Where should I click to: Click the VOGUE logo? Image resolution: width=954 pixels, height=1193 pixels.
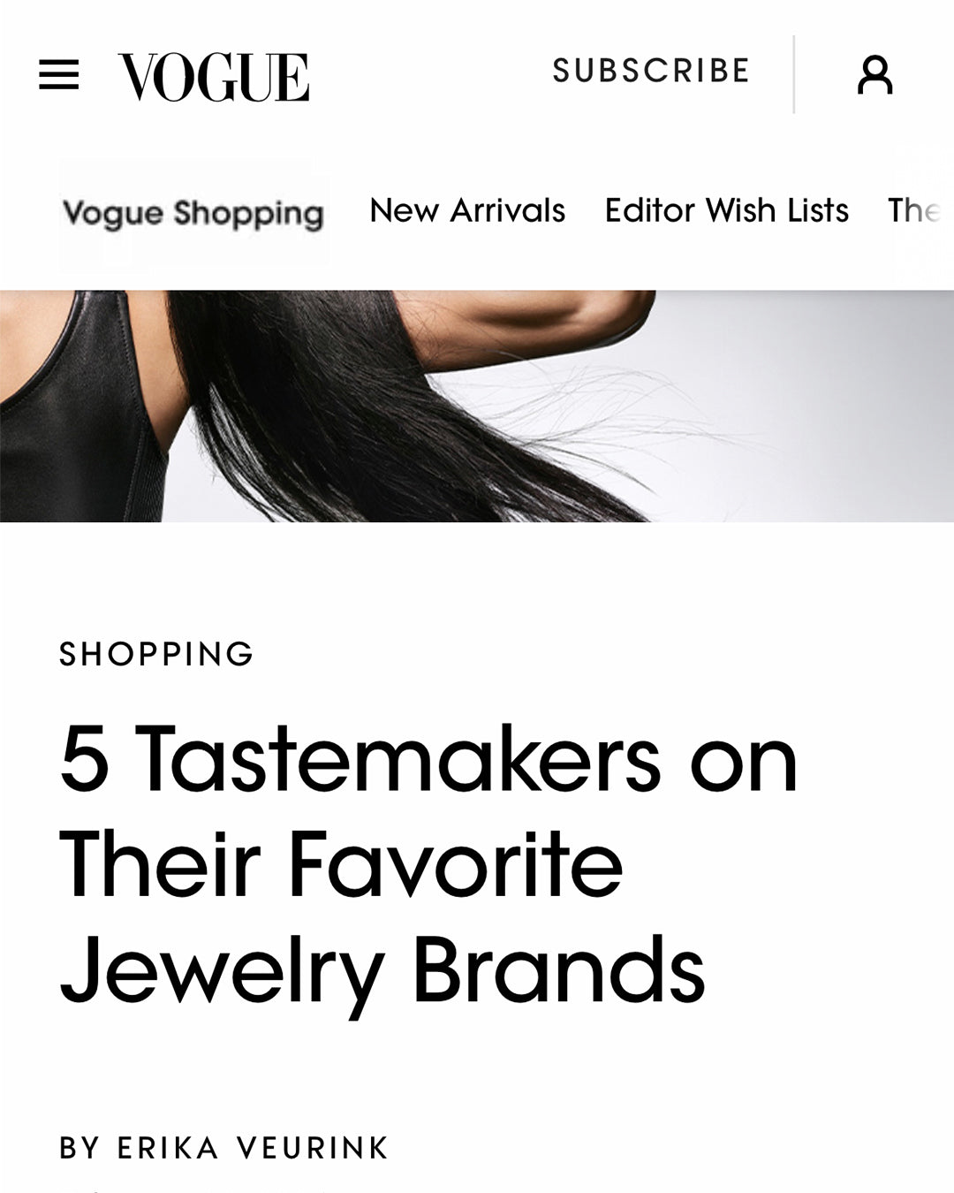point(214,77)
